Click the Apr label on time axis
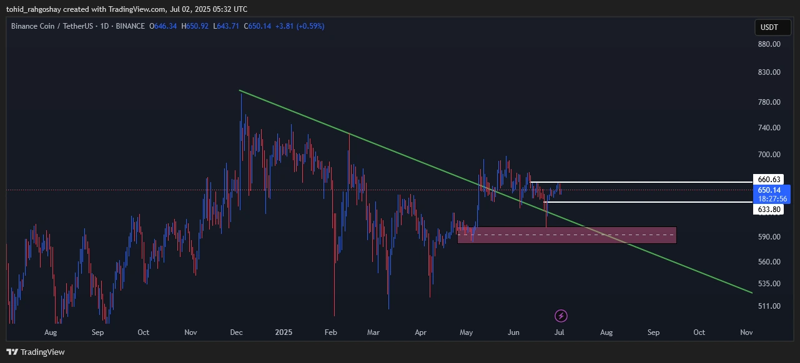This screenshot has height=363, width=800. pos(420,332)
